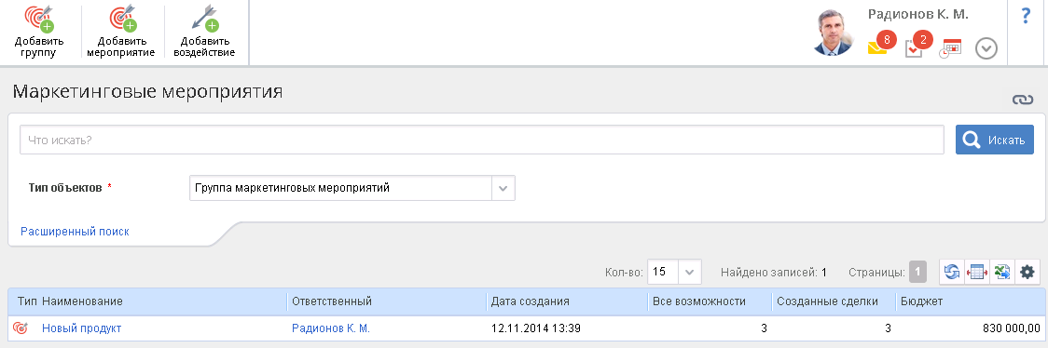Open table settings gear
This screenshot has width=1048, height=348.
pyautogui.click(x=1027, y=272)
